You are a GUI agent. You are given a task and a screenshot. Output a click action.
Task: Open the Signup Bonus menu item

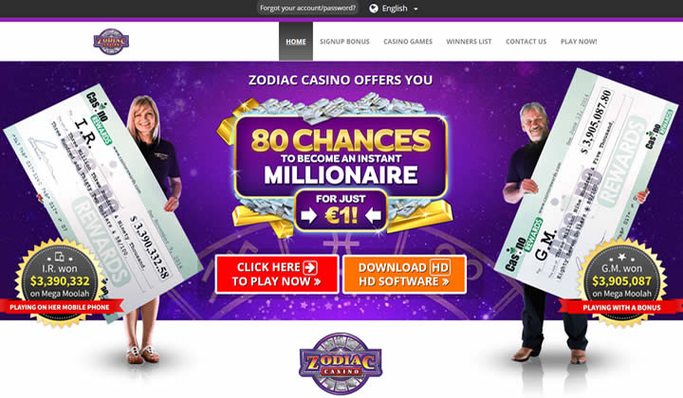click(x=344, y=42)
